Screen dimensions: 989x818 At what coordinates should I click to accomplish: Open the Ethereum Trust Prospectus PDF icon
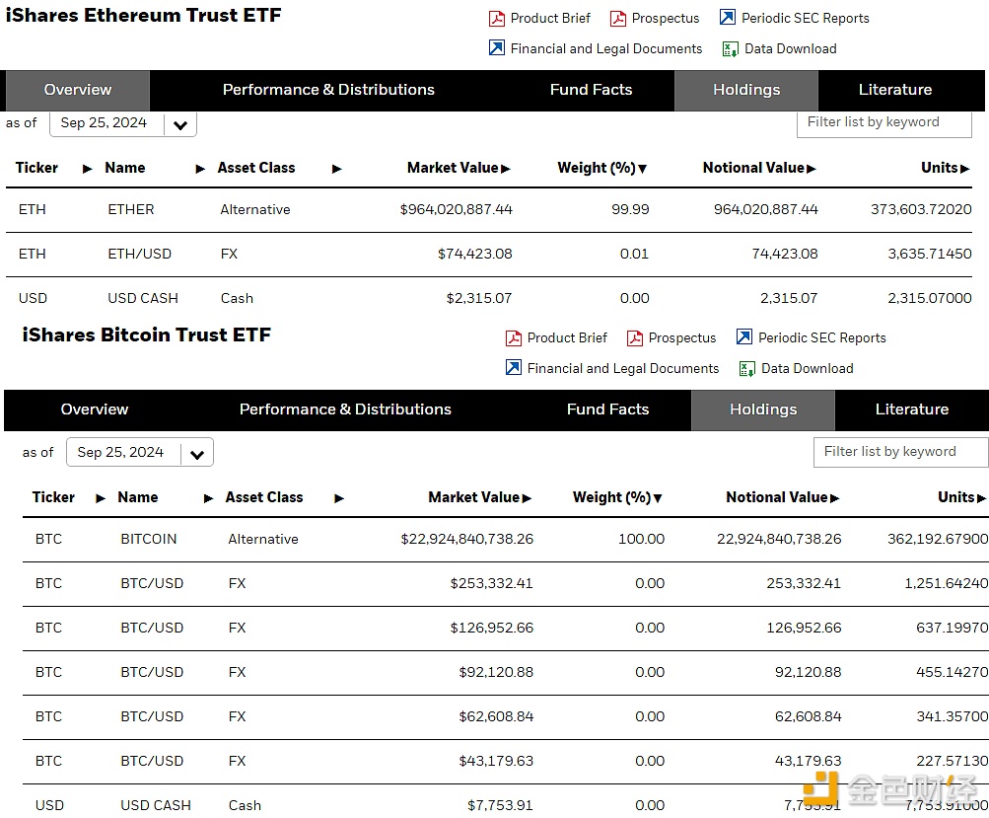point(618,19)
